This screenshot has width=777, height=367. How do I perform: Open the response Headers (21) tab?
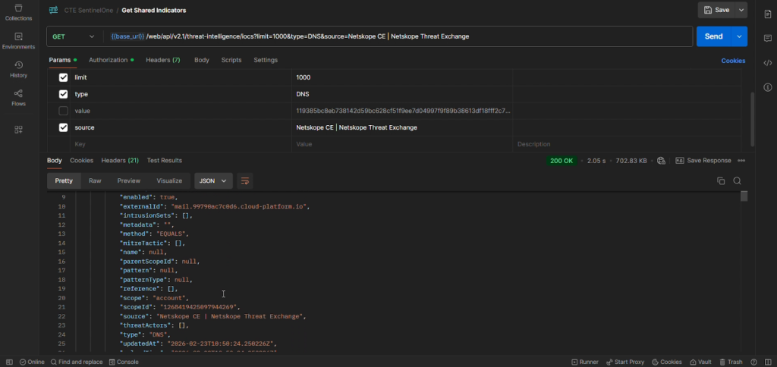coord(120,161)
